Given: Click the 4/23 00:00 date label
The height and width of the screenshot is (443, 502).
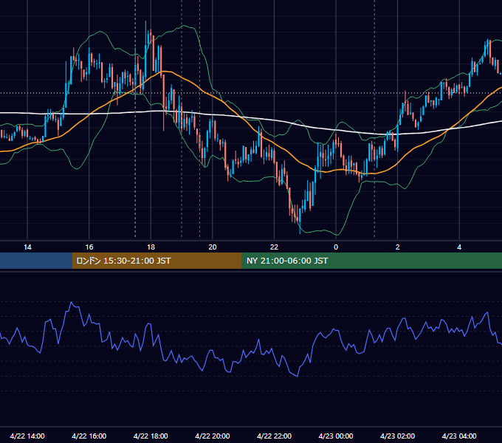Looking at the screenshot, I should point(336,436).
